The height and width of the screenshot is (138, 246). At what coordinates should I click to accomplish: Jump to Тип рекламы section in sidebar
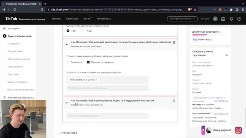pyautogui.click(x=15, y=51)
